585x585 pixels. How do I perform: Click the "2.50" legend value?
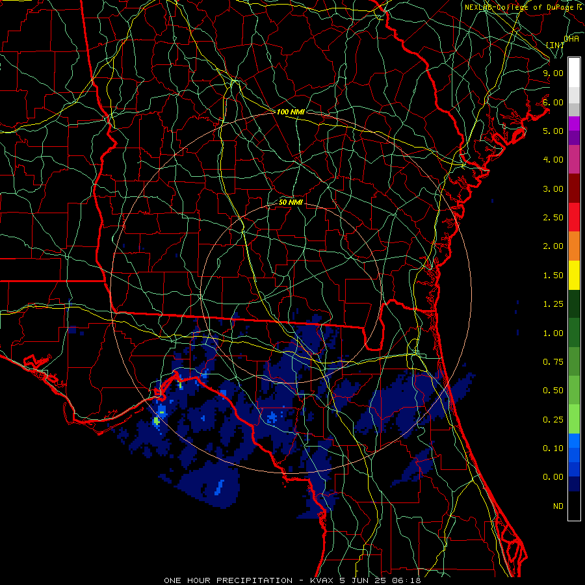[x=553, y=218]
